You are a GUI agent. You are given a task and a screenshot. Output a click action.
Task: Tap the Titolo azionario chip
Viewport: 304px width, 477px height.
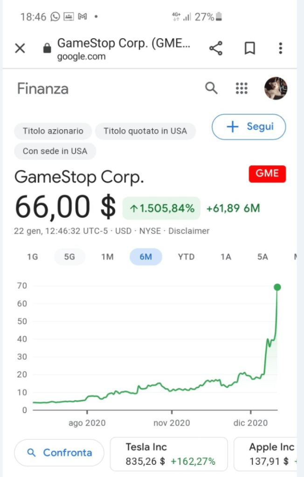coord(53,131)
